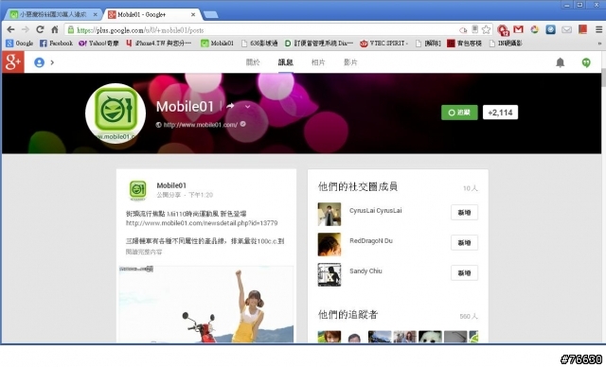Click first follower avatar thumbnail
Viewport: 606px width, 367px height.
click(x=330, y=337)
